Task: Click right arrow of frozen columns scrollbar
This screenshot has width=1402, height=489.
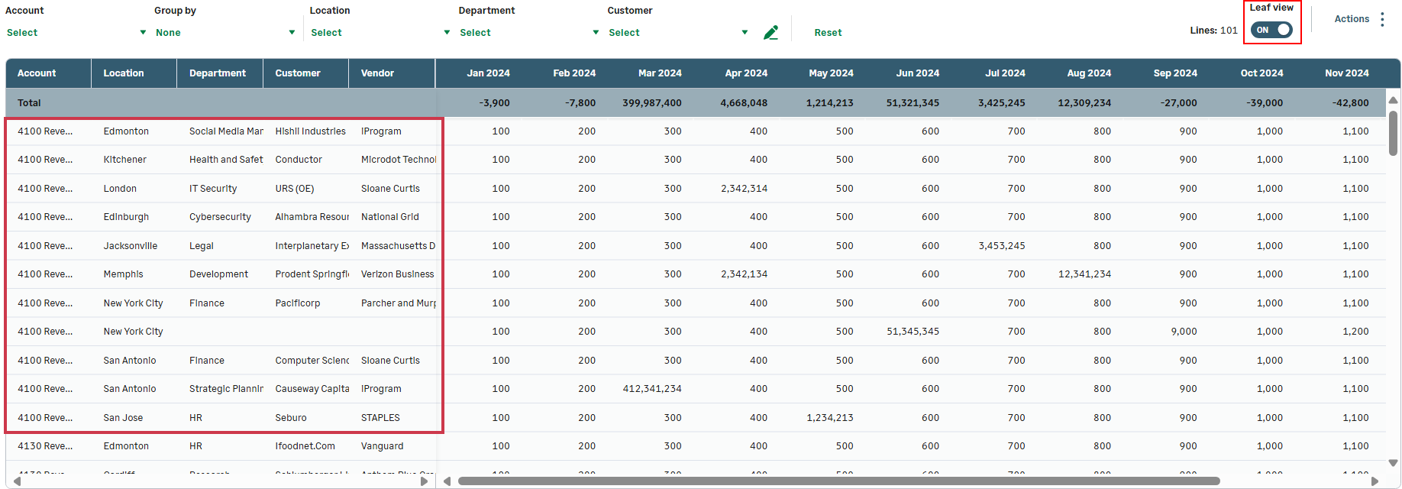Action: point(425,481)
